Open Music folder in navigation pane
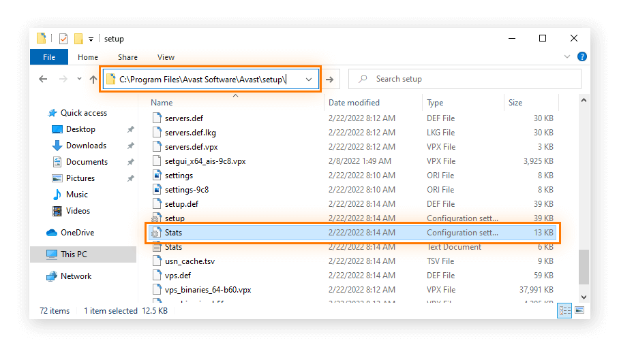 tap(76, 195)
